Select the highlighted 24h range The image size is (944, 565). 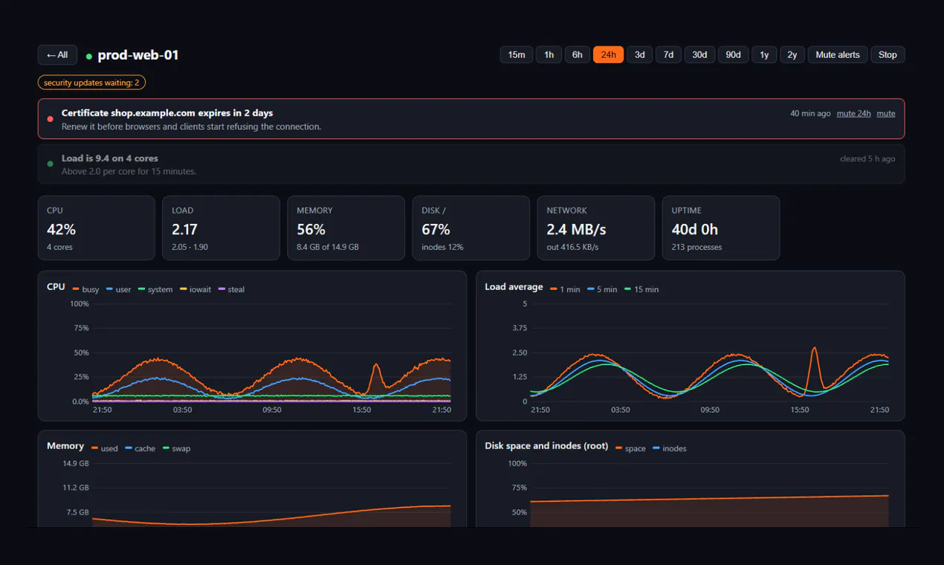click(x=608, y=55)
